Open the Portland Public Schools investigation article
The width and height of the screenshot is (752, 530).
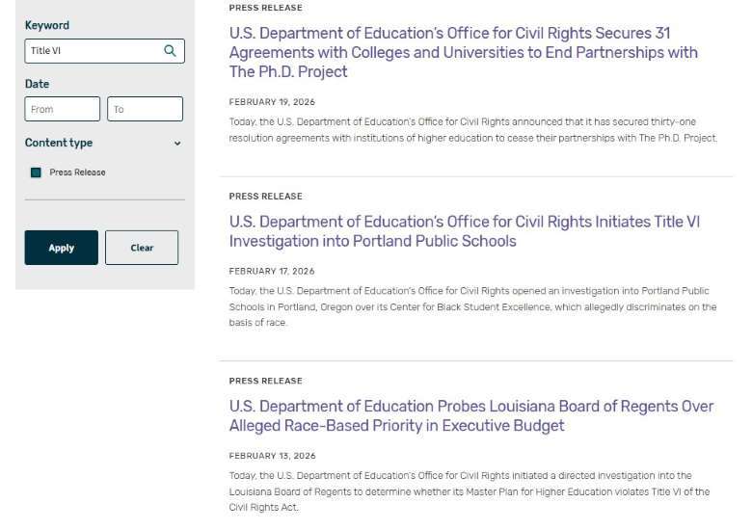[x=464, y=231]
